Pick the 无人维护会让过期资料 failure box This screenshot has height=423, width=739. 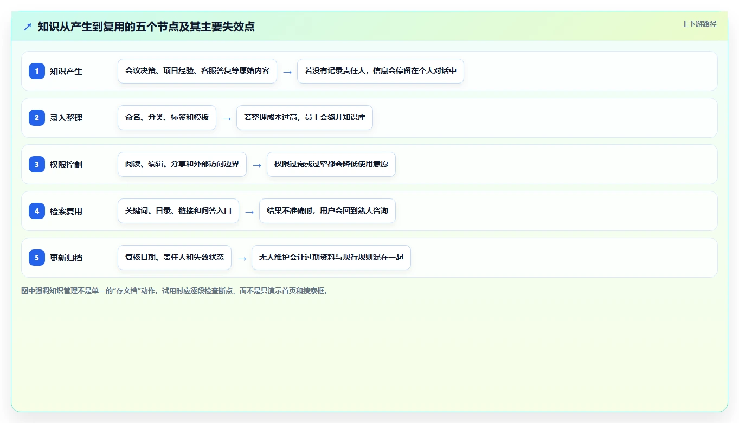tap(331, 258)
